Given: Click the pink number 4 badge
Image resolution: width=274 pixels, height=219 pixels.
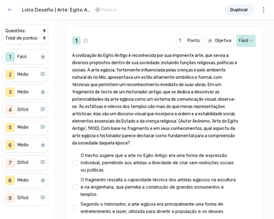Looking at the screenshot, I should [x=10, y=109].
